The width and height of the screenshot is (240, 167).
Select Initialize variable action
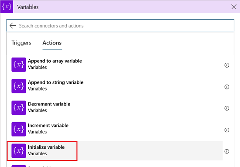pos(115,151)
